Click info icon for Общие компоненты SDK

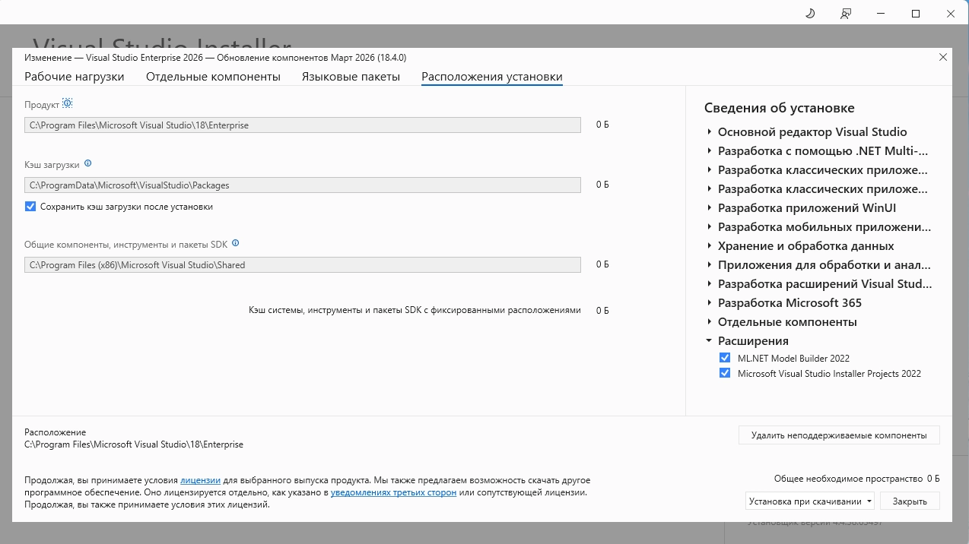coord(236,243)
